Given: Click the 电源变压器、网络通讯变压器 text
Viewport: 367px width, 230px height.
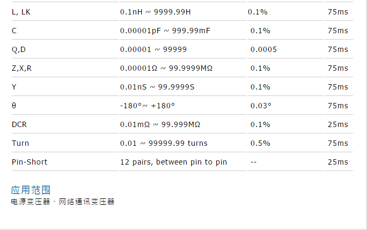Looking at the screenshot, I should 62,202.
